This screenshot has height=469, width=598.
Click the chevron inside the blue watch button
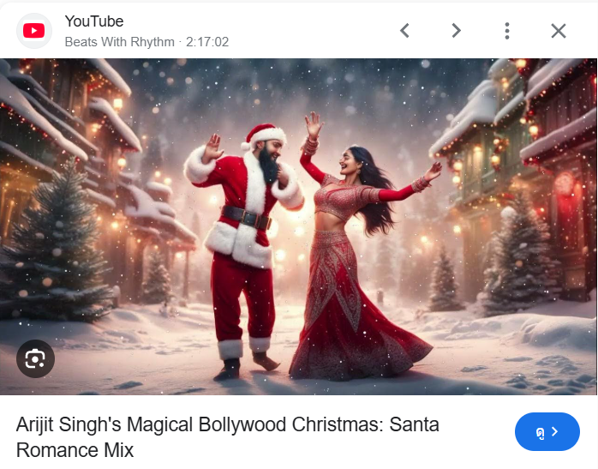coord(555,431)
